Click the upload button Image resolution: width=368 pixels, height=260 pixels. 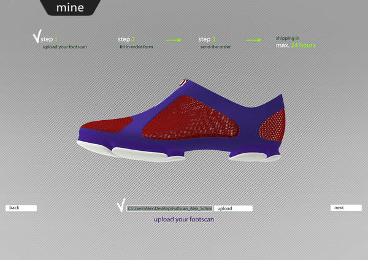(x=234, y=208)
